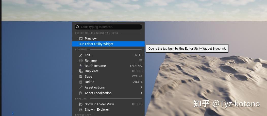Click the magnifying glass search icon

click(x=78, y=27)
